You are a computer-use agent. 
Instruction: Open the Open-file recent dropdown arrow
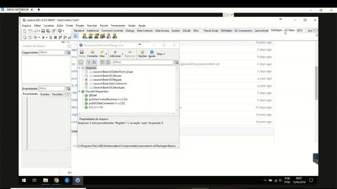pyautogui.click(x=39, y=31)
